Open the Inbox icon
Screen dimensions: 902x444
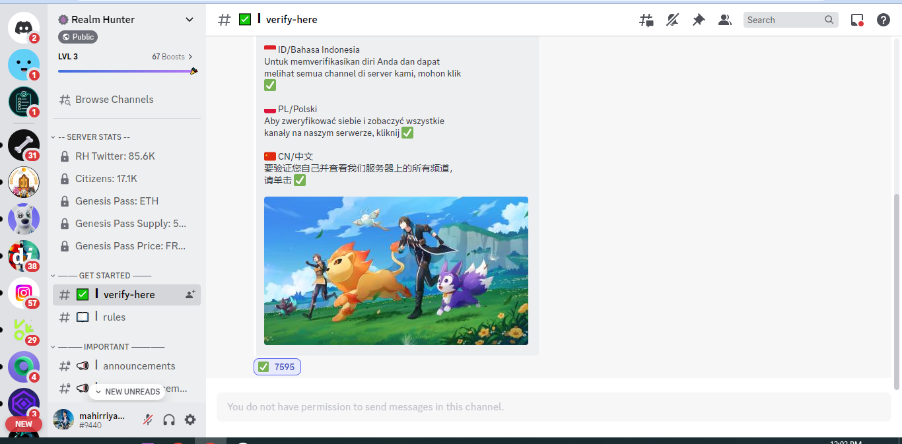(x=857, y=20)
